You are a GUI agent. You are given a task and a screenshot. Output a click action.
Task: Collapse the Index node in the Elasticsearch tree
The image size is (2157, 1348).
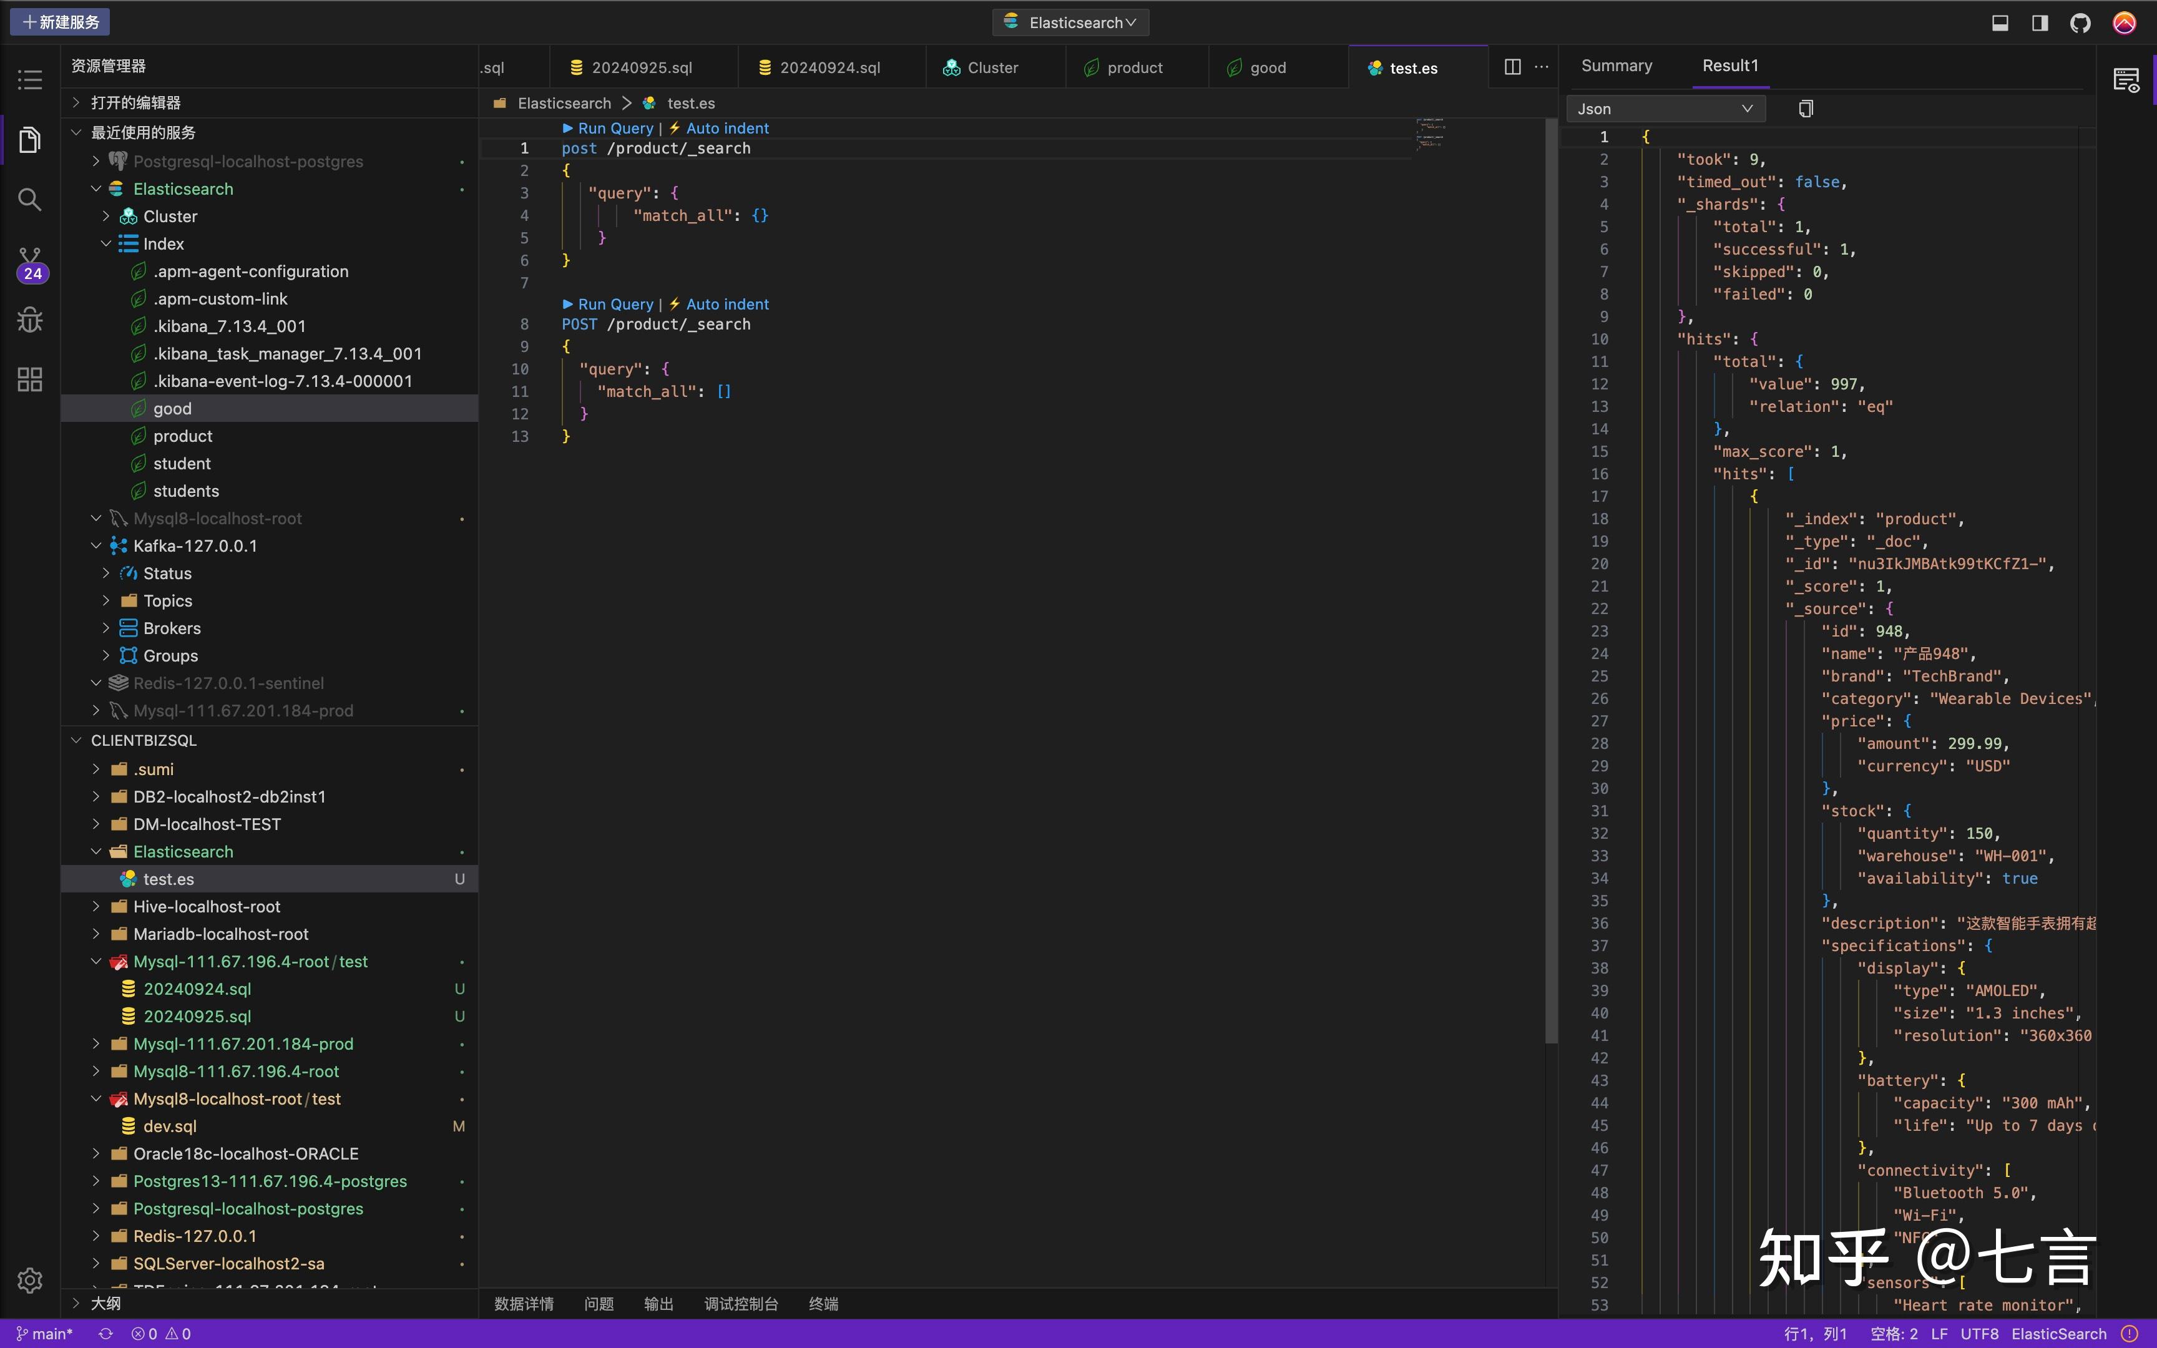pos(106,243)
